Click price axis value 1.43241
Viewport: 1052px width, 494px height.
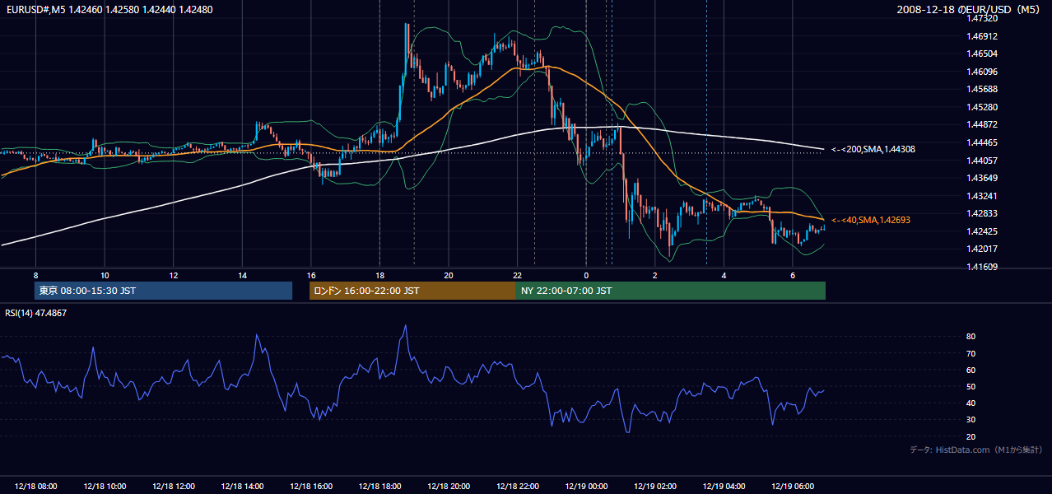coord(982,196)
